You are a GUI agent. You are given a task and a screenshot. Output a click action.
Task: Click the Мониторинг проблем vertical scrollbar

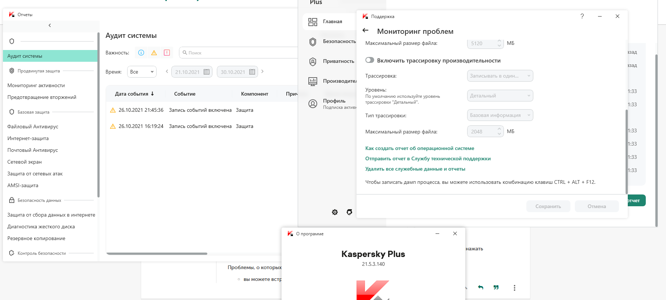coord(626,151)
